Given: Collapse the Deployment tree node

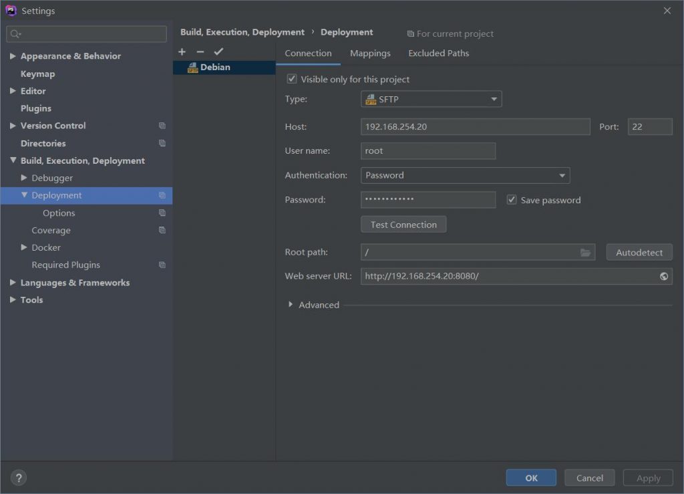Looking at the screenshot, I should coord(24,195).
